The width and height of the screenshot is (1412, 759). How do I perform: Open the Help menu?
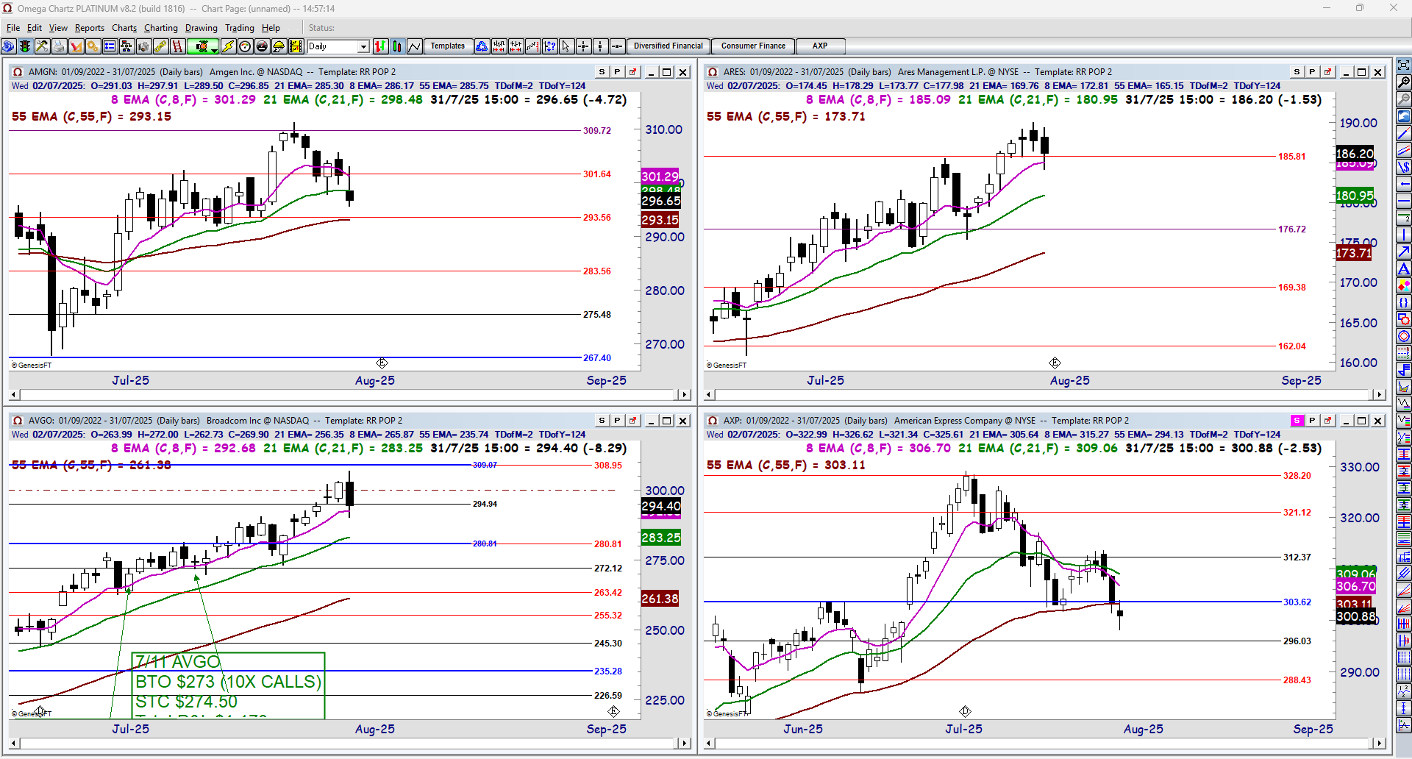coord(271,28)
